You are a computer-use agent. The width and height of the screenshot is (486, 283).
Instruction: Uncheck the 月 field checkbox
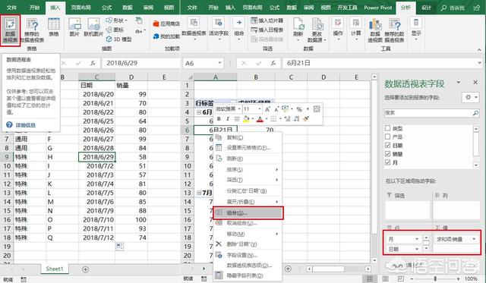click(387, 162)
